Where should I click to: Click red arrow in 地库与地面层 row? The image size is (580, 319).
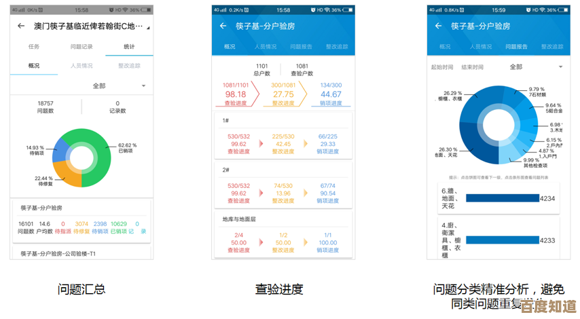point(261,243)
